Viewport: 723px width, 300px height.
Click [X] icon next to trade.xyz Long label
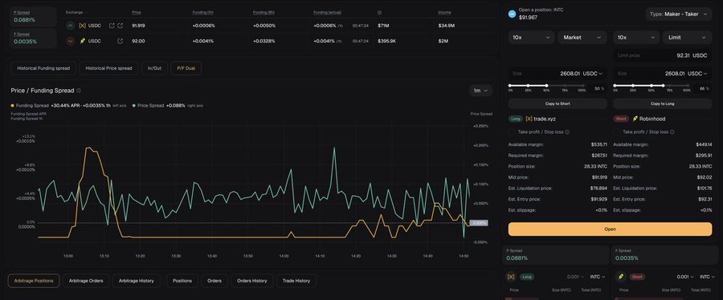[529, 119]
